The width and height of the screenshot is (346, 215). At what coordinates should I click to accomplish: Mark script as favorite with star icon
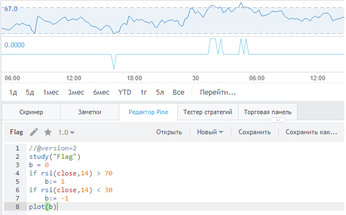(x=48, y=133)
